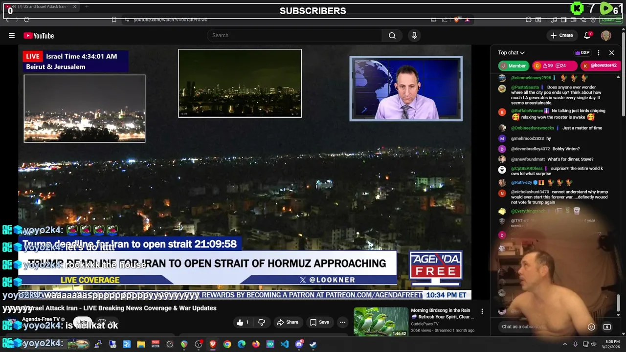Select the Member chip in chat

coord(514,66)
